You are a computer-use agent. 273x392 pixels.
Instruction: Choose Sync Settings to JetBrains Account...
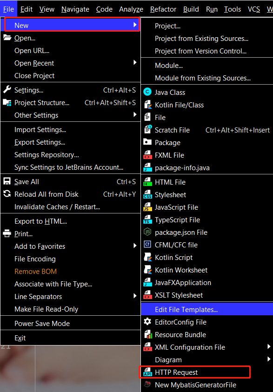(71, 167)
